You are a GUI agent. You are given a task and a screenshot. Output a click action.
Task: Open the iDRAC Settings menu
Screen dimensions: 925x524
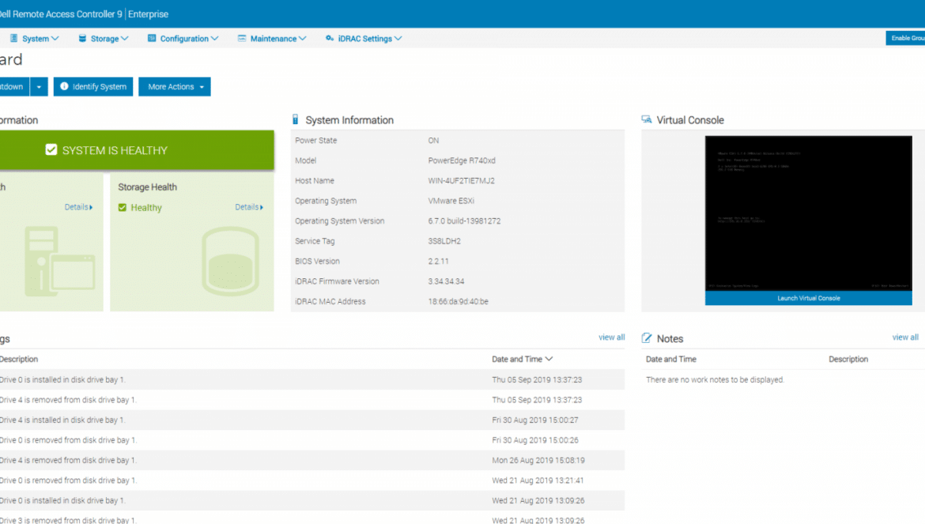coord(364,38)
